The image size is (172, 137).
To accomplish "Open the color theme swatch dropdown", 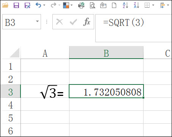I will click(x=71, y=5).
